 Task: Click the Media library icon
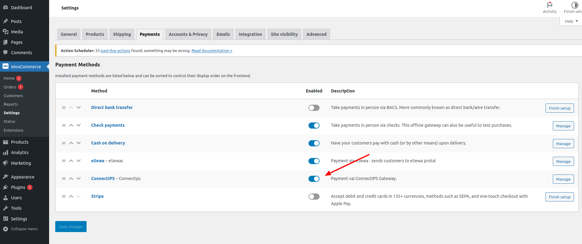(x=6, y=32)
